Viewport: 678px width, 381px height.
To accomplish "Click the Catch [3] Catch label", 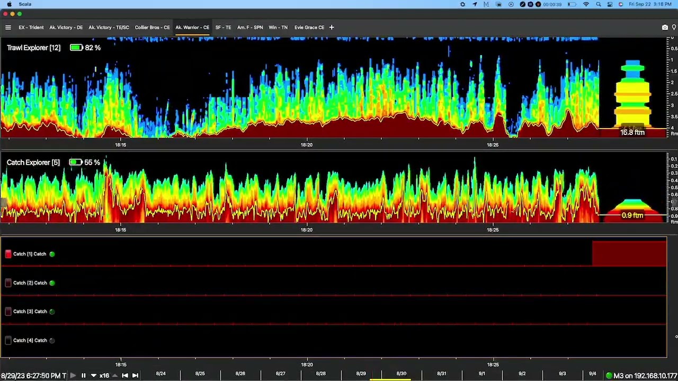I will [30, 312].
